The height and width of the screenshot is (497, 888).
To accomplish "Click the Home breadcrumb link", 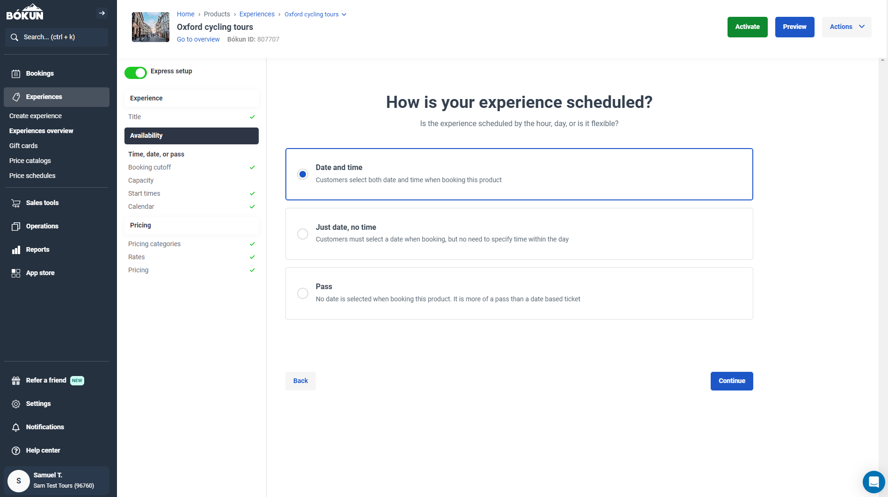I will 185,14.
